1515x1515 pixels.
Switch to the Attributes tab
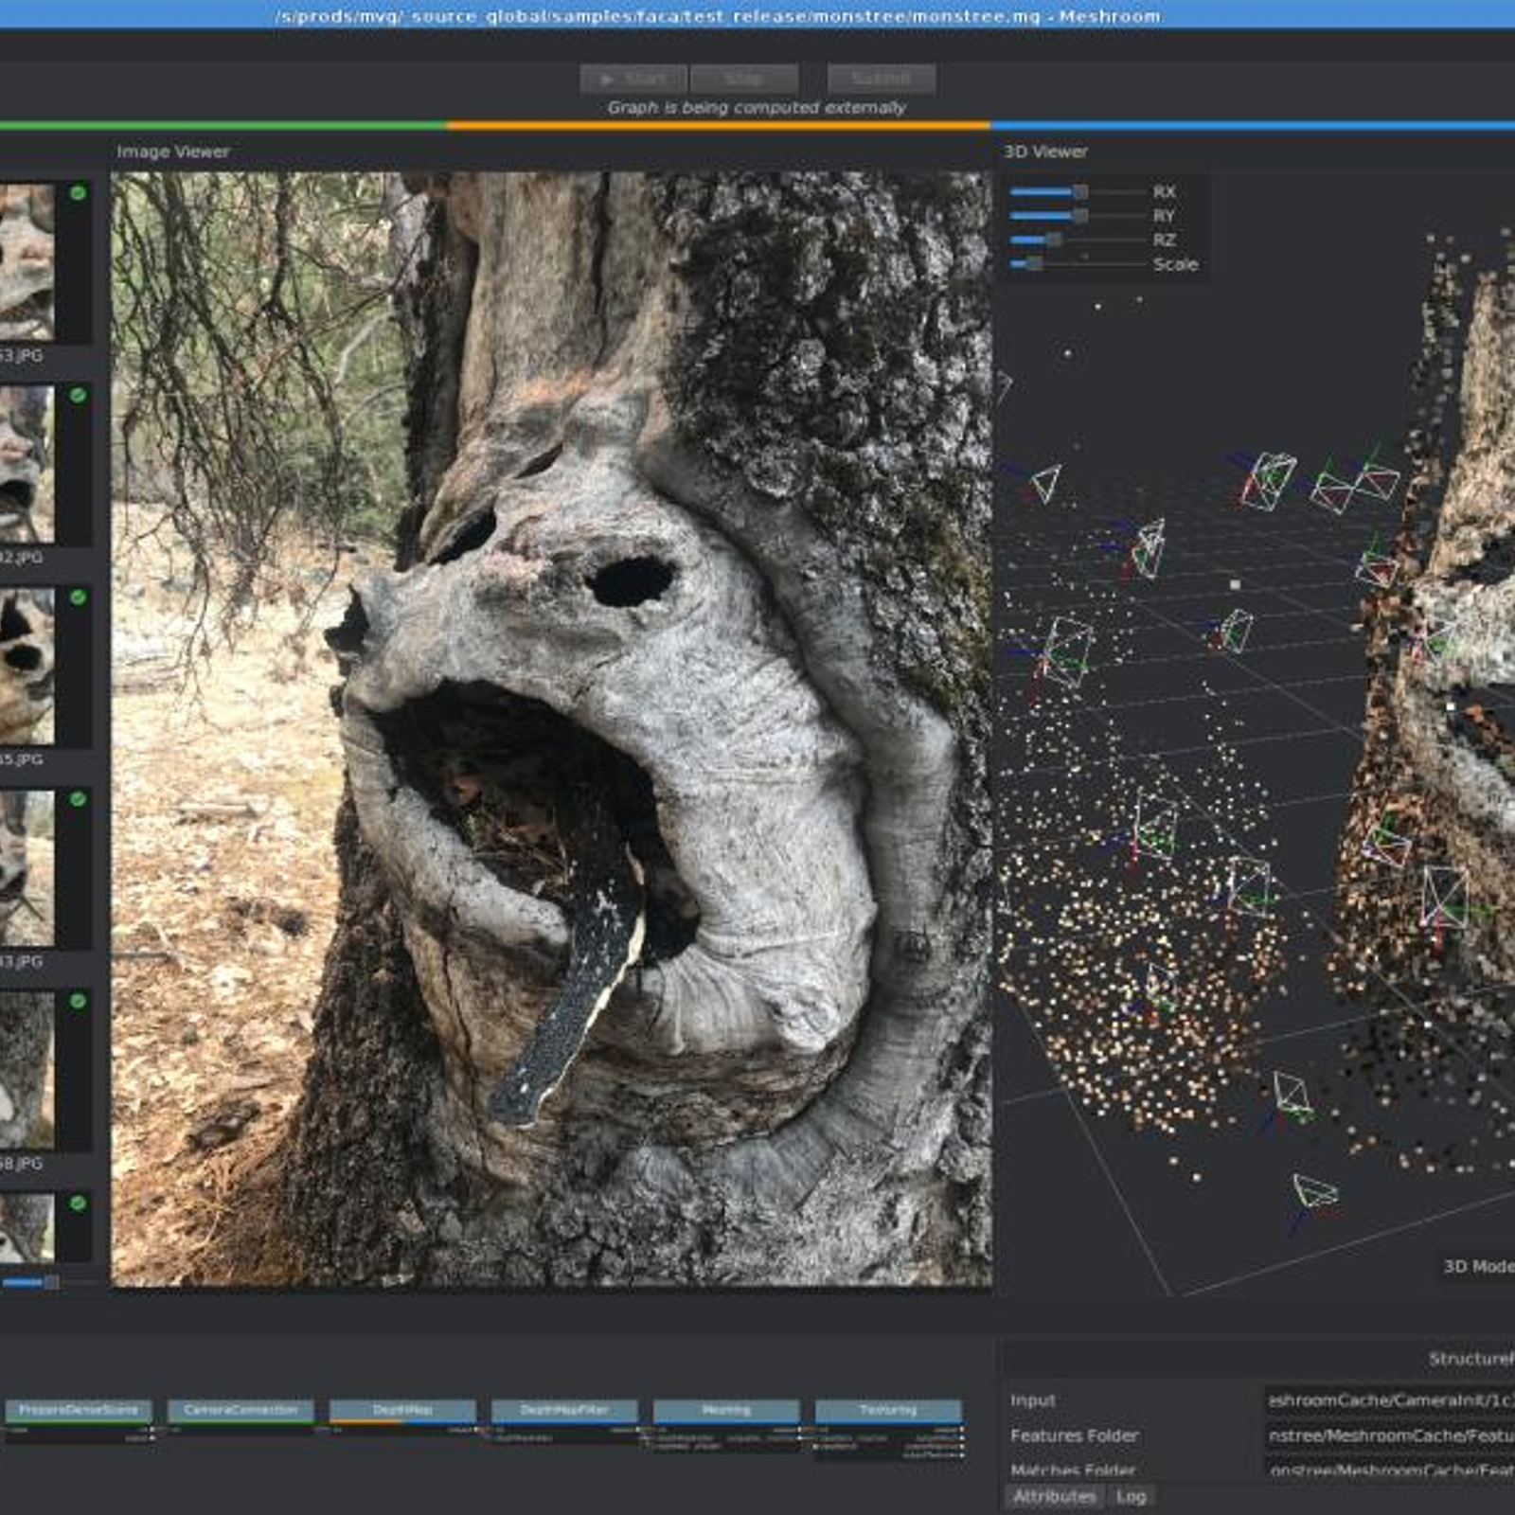(1054, 1496)
